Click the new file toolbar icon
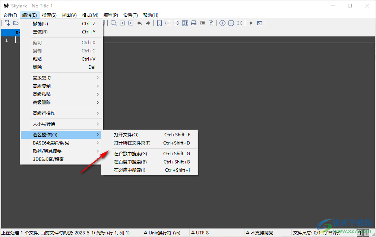This screenshot has height=237, width=376. tap(7, 23)
